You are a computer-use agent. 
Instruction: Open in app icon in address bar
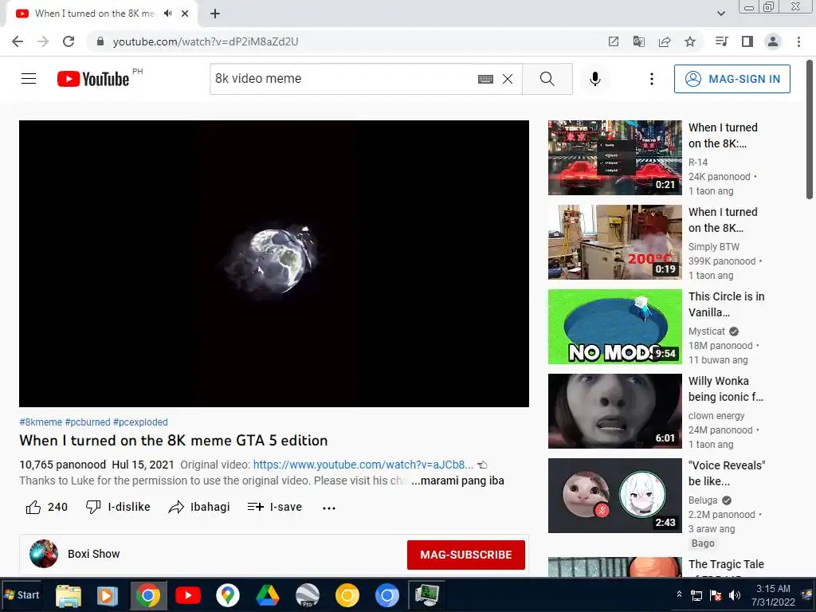click(x=614, y=41)
